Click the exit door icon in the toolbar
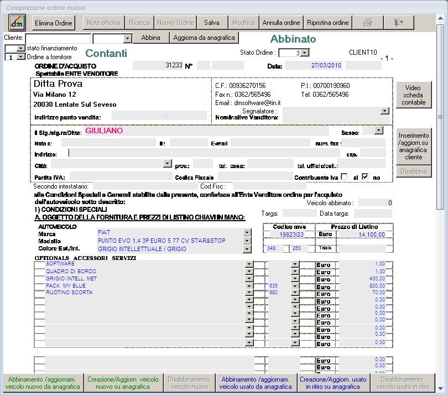This screenshot has width=448, height=396. 399,23
